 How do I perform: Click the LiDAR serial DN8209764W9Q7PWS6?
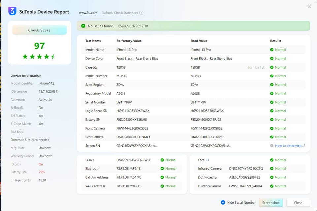point(134,160)
